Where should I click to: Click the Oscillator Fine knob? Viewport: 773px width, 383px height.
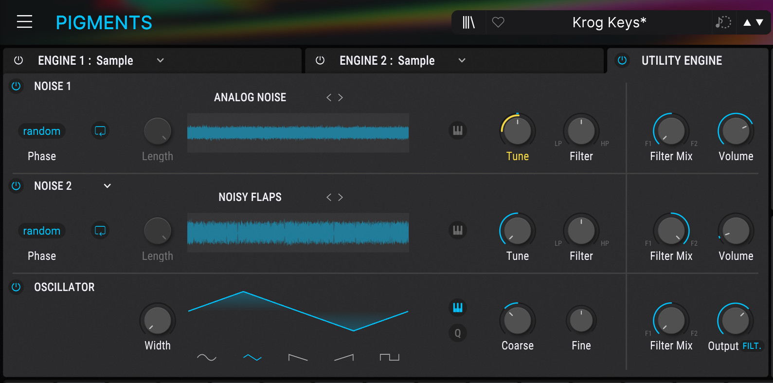pyautogui.click(x=581, y=321)
